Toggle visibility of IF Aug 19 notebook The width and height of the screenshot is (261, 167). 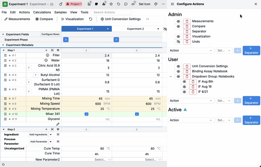click(184, 87)
